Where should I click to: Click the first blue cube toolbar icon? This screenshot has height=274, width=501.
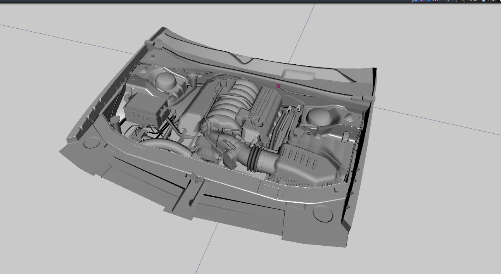pyautogui.click(x=416, y=1)
